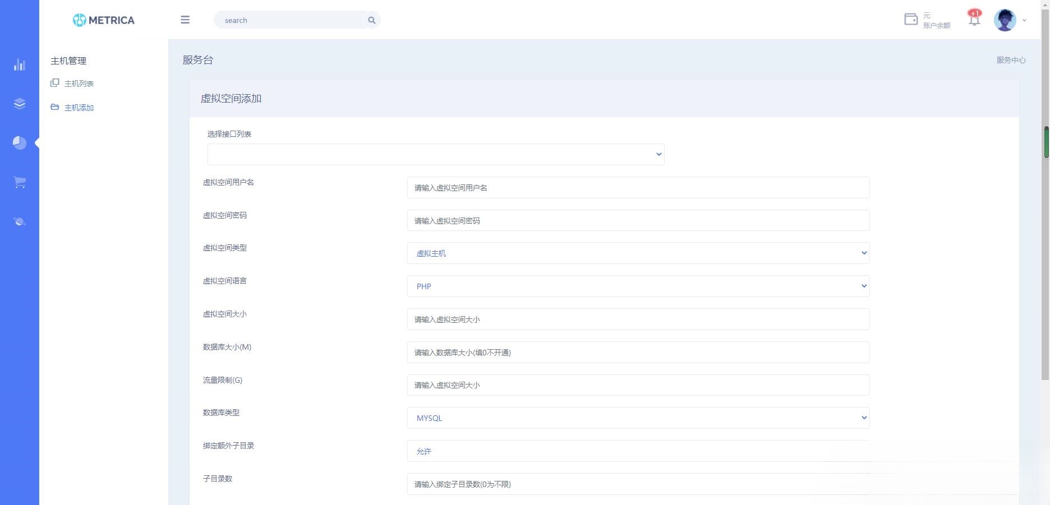The height and width of the screenshot is (505, 1050).
Task: Open the shopping cart sidebar icon
Action: (19, 182)
